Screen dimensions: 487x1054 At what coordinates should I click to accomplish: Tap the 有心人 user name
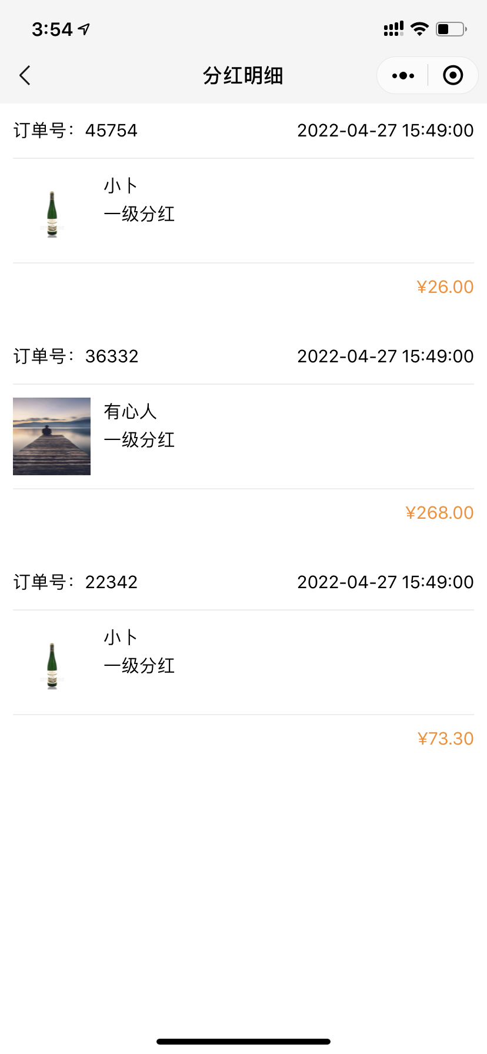click(x=131, y=412)
